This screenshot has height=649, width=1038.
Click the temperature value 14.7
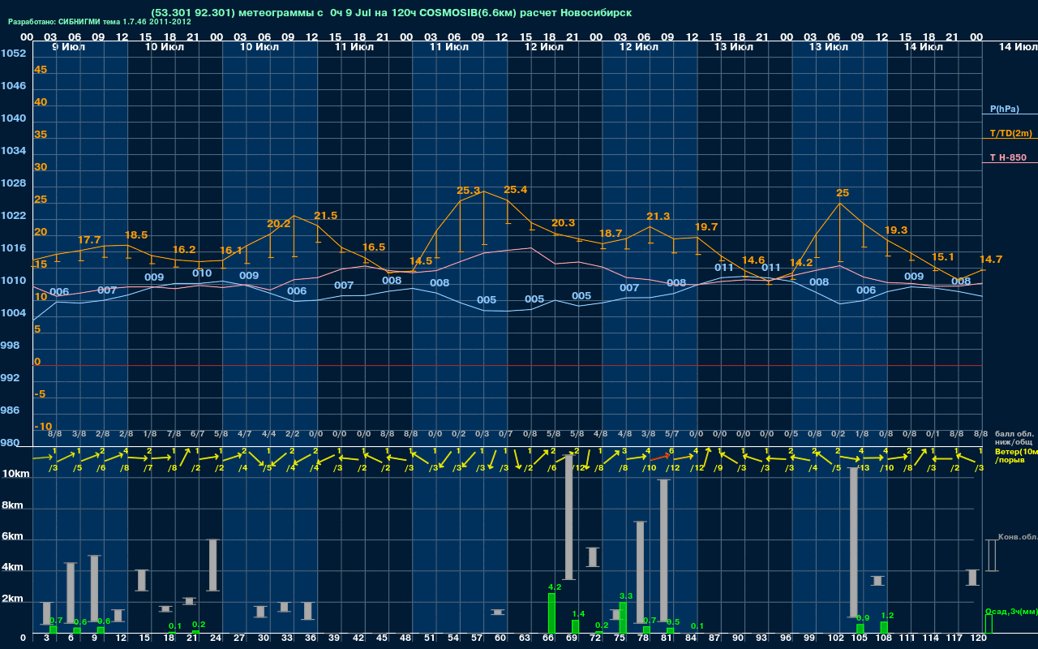[991, 260]
